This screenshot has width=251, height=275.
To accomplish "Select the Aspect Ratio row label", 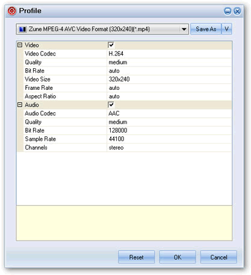I will (x=40, y=96).
